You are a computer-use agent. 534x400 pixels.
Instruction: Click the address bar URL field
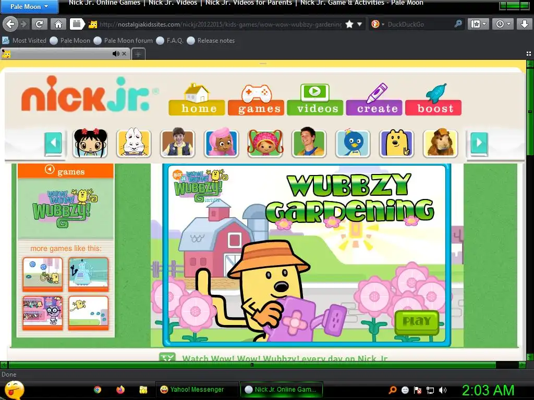[221, 24]
